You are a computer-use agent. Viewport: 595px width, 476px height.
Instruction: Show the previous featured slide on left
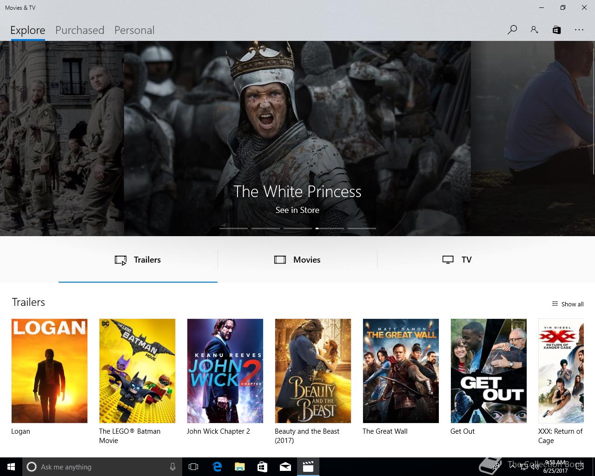point(62,139)
